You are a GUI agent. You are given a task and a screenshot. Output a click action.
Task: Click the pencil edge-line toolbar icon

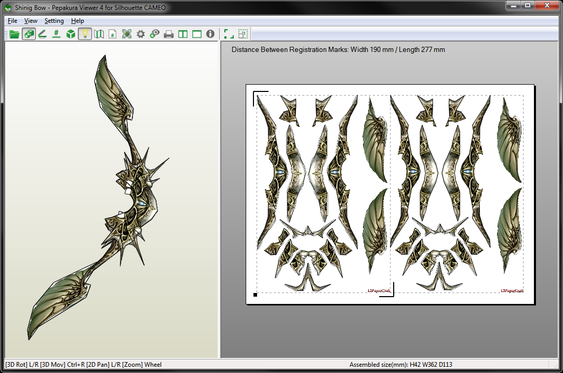pos(43,34)
